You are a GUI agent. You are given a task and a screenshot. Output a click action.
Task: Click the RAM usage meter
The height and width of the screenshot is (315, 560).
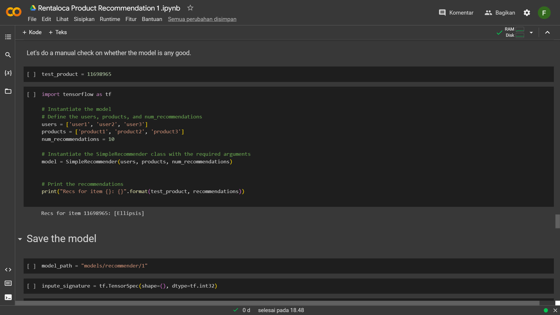[x=520, y=29]
